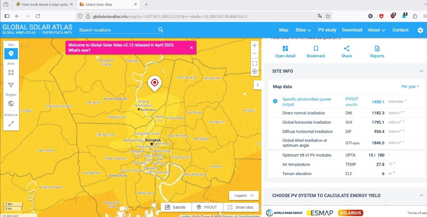Toggle the Show sites option

[x=240, y=207]
